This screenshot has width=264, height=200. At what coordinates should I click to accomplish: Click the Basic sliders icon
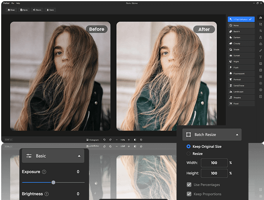click(29, 156)
